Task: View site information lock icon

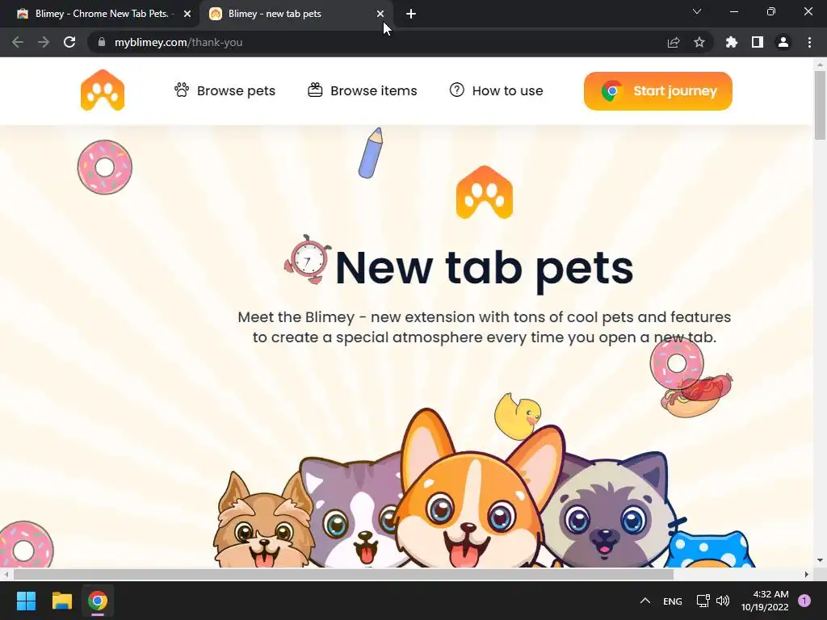Action: click(102, 42)
